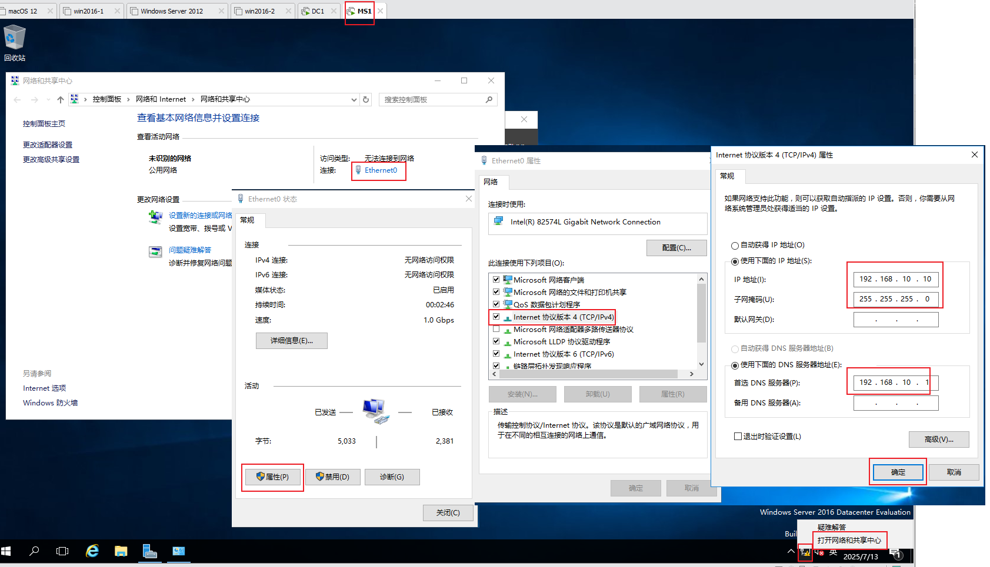Select 使用下面的 DNS 服务器地址 radio button
990x567 pixels.
[x=735, y=365]
